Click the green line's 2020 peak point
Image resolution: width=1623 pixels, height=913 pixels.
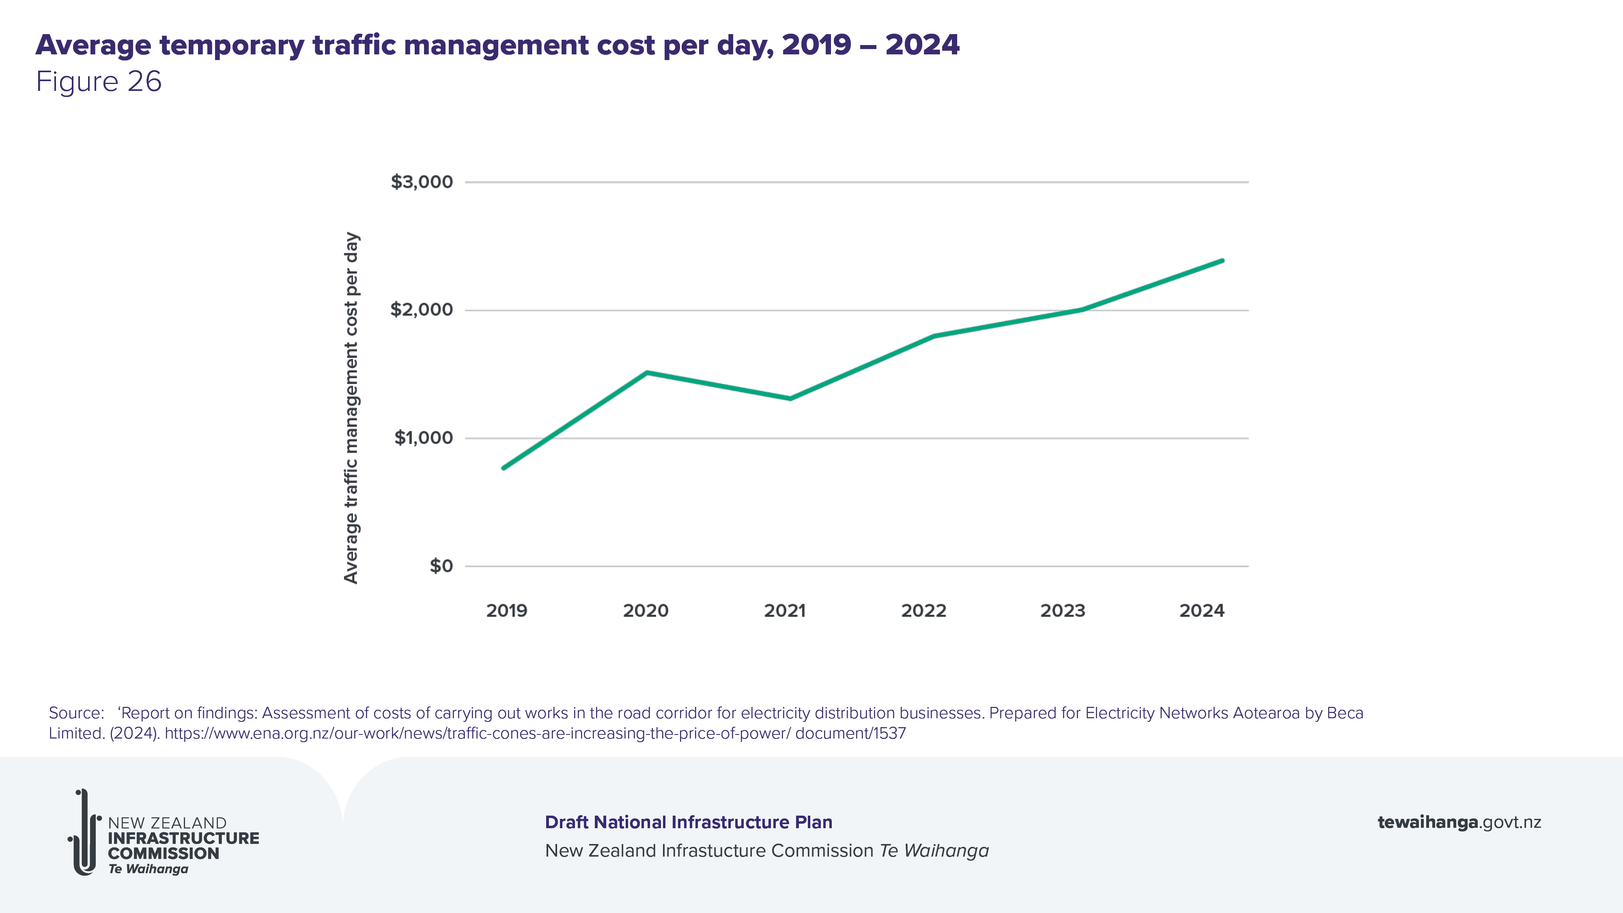tap(647, 373)
